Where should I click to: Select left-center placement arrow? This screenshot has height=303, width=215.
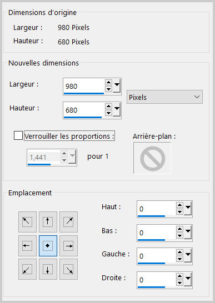27,246
